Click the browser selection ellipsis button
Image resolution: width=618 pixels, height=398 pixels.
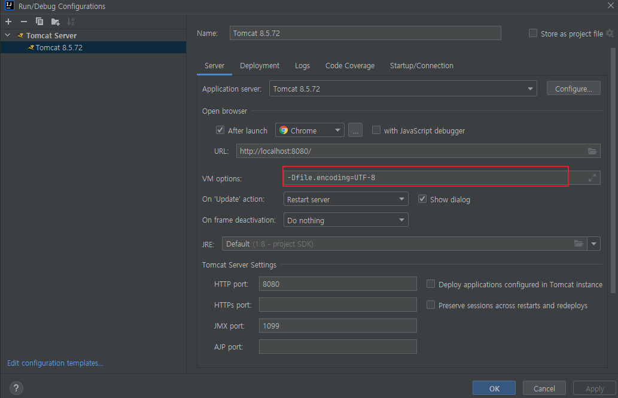355,130
